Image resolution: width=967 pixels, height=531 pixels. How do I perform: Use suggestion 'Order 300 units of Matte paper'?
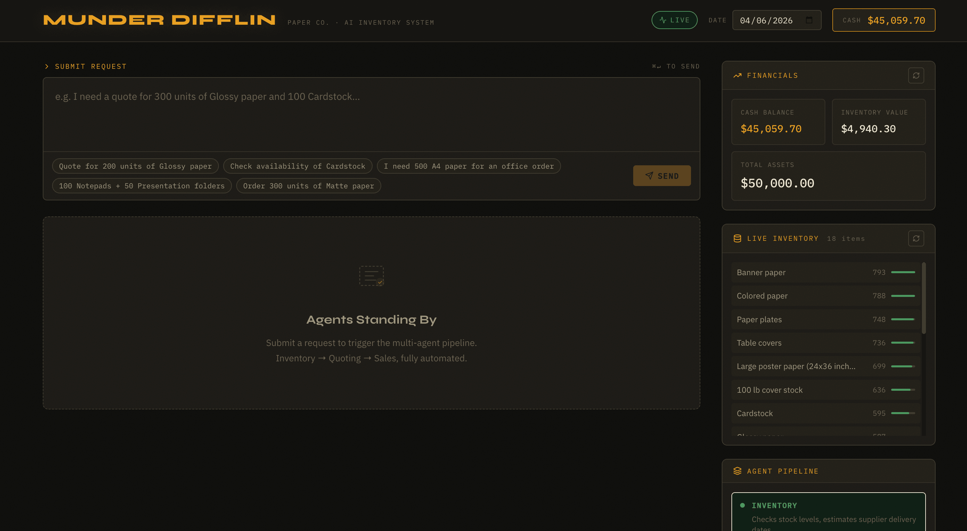click(308, 186)
